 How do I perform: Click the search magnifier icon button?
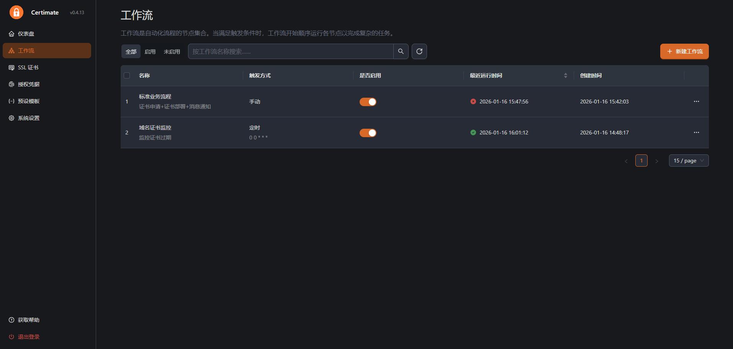401,51
